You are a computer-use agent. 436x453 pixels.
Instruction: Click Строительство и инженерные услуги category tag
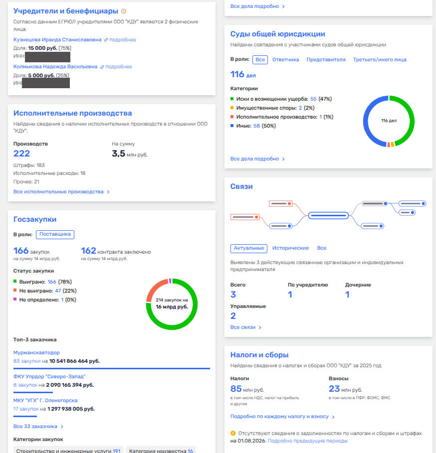(68, 450)
